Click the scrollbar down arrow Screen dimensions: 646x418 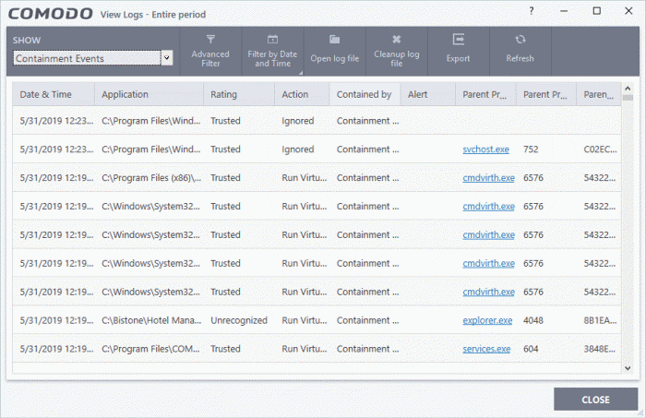(x=628, y=368)
